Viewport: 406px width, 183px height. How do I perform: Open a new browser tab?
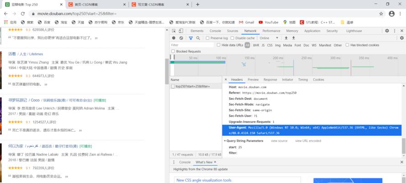[198, 5]
